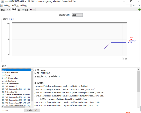Screen dimensions: 141x113
Task: Open the 连接(C) menu
Action: coord(7,6)
